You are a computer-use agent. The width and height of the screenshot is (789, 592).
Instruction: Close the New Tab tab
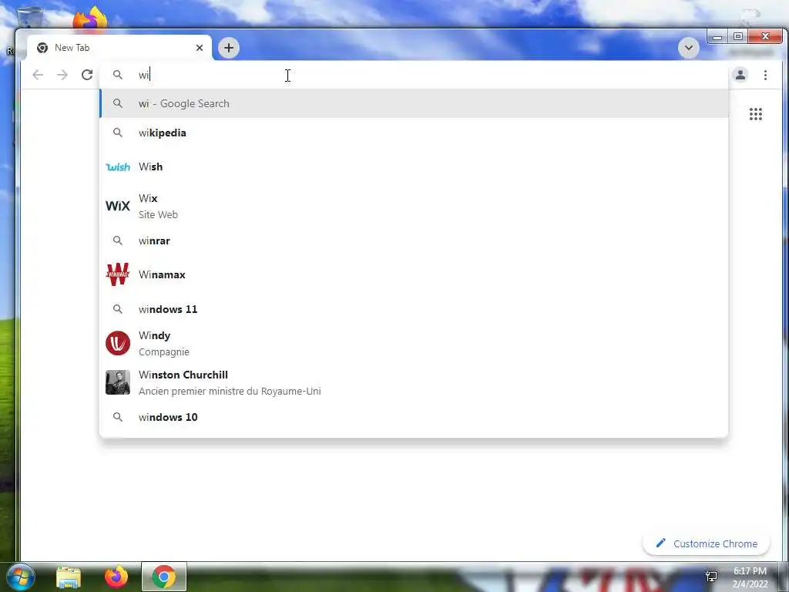(200, 48)
